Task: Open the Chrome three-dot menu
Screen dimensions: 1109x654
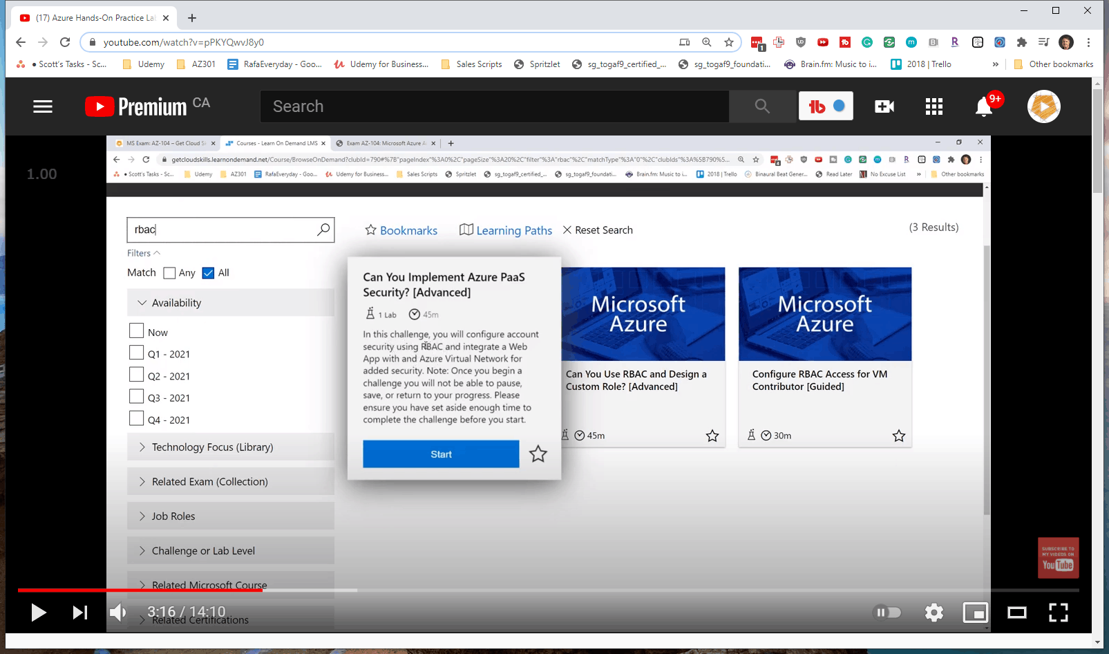Action: click(x=1088, y=42)
